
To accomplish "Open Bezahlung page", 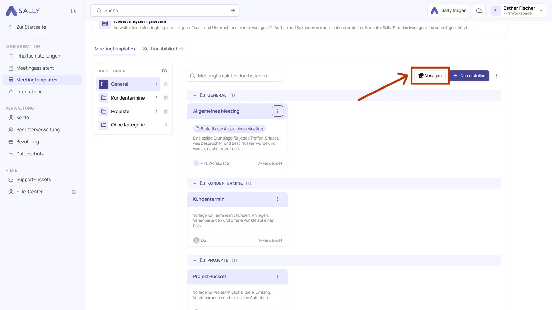I will [42, 142].
